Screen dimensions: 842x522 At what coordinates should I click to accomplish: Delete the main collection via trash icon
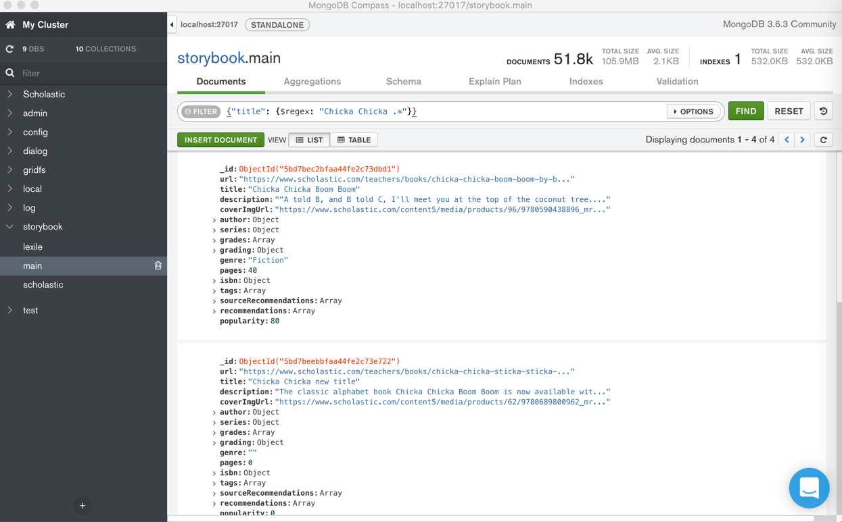tap(158, 266)
